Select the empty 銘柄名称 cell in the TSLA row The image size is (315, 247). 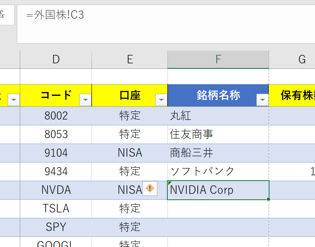[x=218, y=209]
